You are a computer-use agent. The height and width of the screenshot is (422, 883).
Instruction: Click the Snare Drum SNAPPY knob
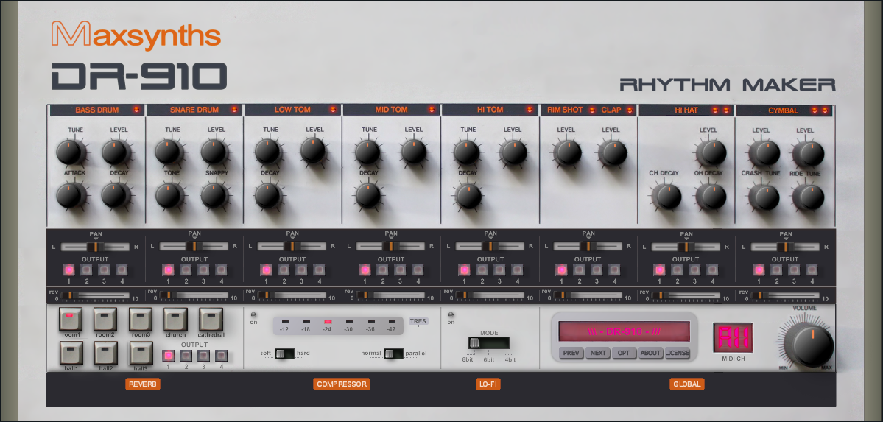pos(214,195)
